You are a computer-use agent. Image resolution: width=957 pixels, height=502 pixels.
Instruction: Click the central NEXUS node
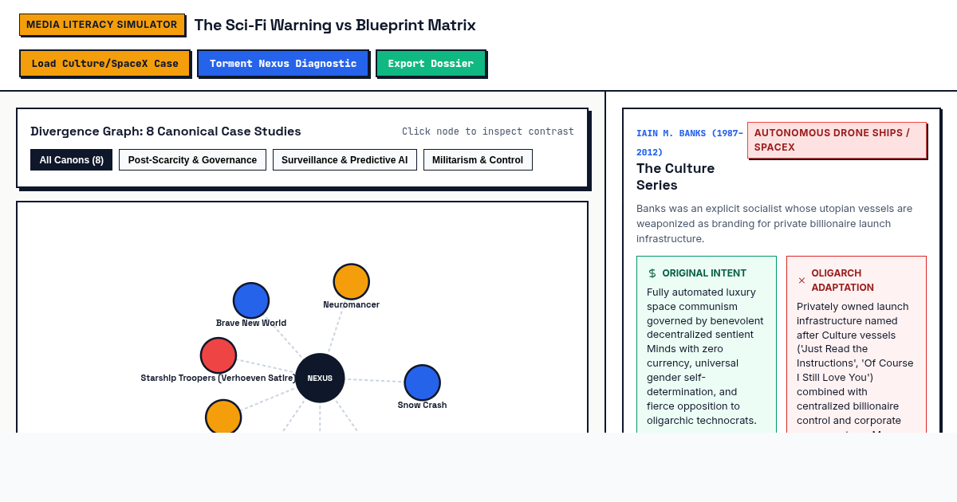point(320,378)
